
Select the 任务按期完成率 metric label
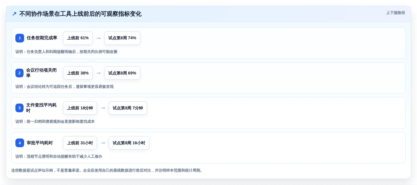[42, 38]
